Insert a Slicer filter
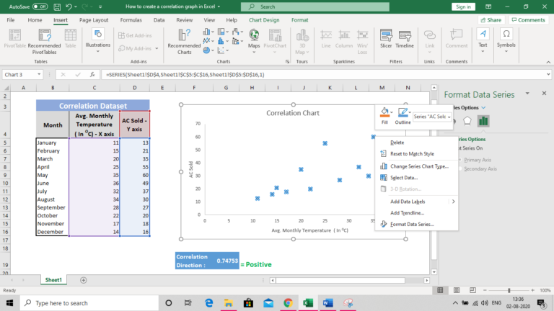554x311 pixels. tap(386, 39)
